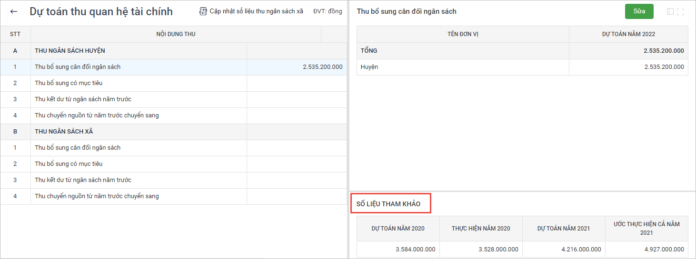
Task: Select Thu bổ sung cân đối under Ngân sách Huyện
Action: coord(78,67)
